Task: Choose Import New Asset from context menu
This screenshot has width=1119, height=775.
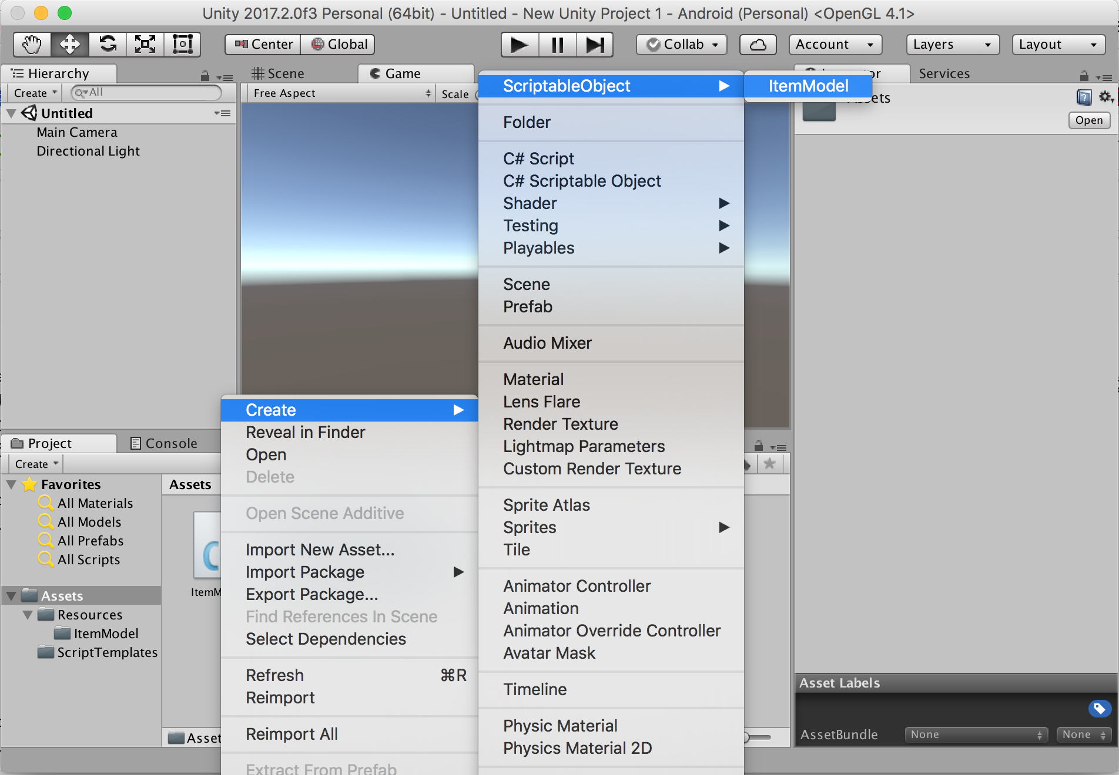Action: [x=350, y=550]
